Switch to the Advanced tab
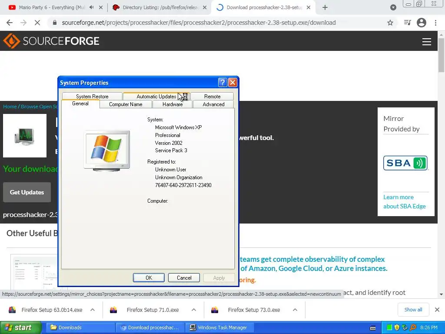The image size is (445, 334). (x=213, y=104)
